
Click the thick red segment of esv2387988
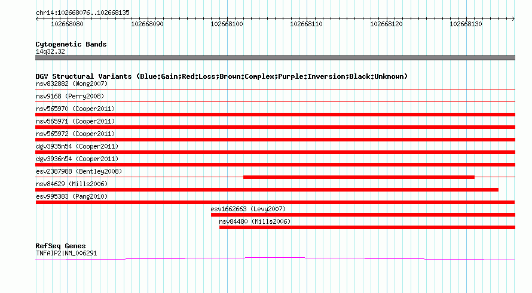(359, 177)
